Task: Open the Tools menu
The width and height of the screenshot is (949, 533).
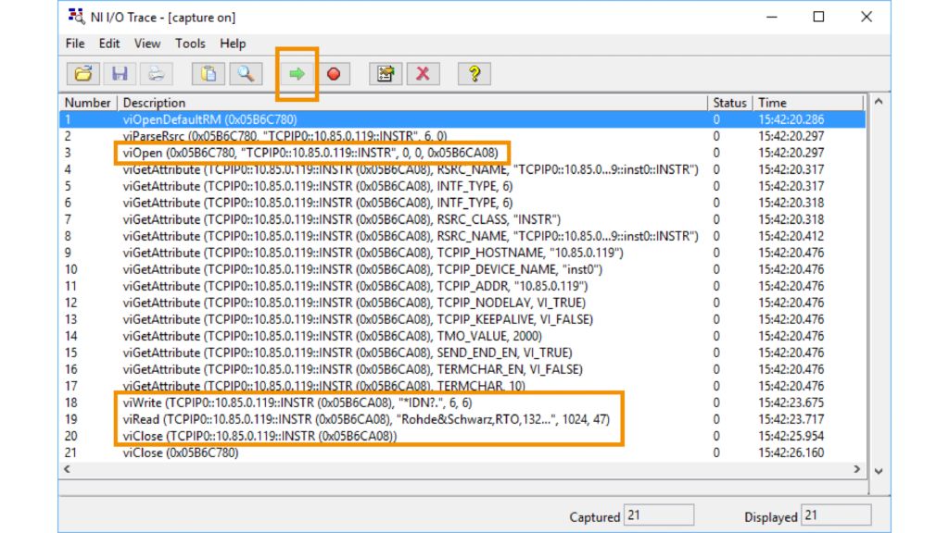Action: click(x=190, y=43)
